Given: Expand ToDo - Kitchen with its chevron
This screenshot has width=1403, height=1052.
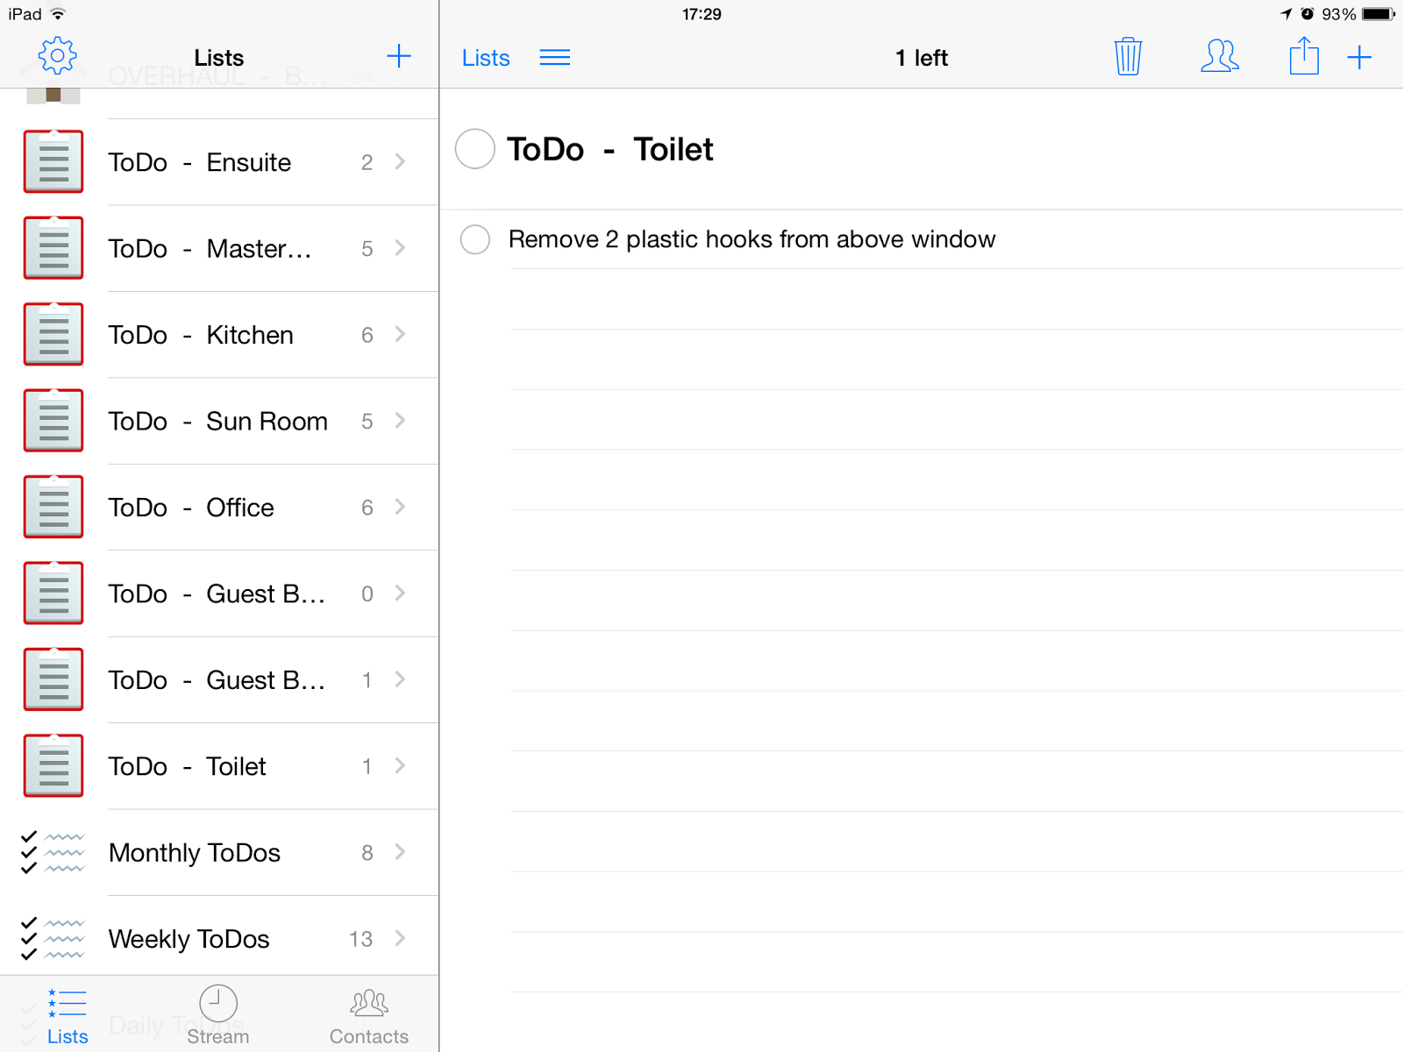Looking at the screenshot, I should tap(401, 334).
